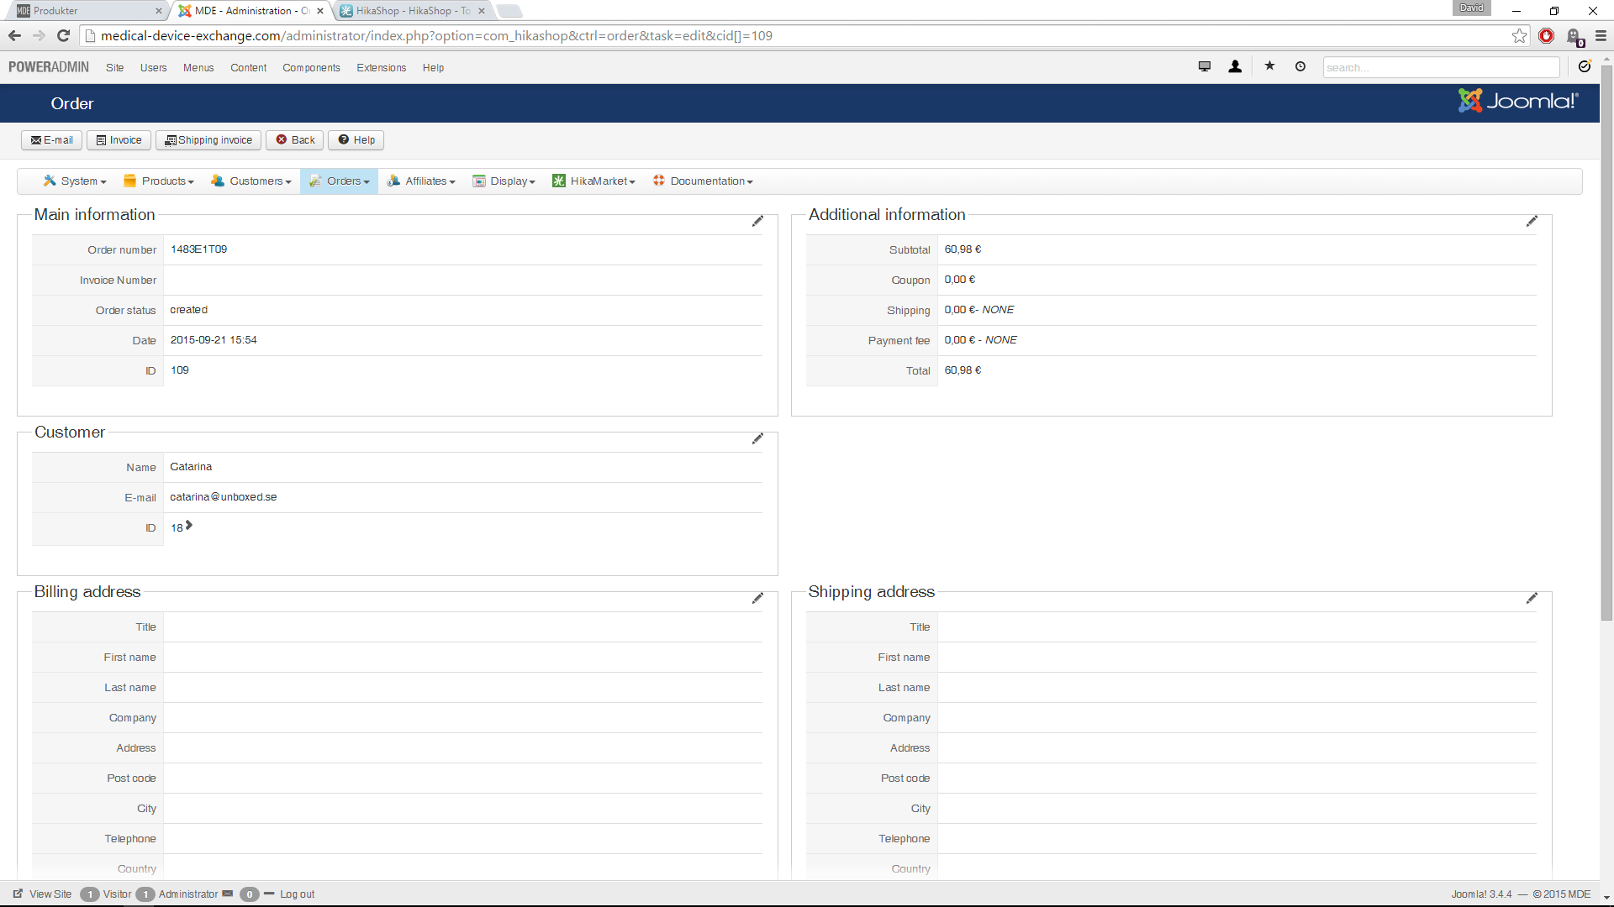Click the Log out link
Viewport: 1614px width, 907px height.
[x=297, y=894]
